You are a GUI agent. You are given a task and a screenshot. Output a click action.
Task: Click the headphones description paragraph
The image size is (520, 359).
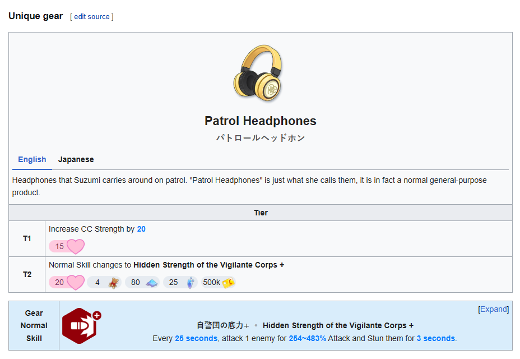click(249, 186)
